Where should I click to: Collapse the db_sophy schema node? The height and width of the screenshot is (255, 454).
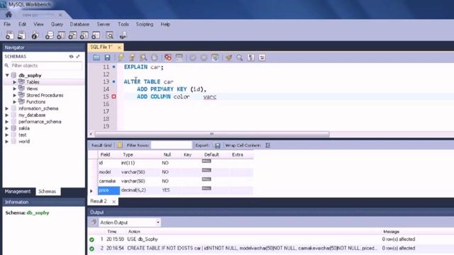(x=7, y=76)
